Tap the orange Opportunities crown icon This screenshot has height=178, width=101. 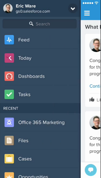tap(9, 175)
